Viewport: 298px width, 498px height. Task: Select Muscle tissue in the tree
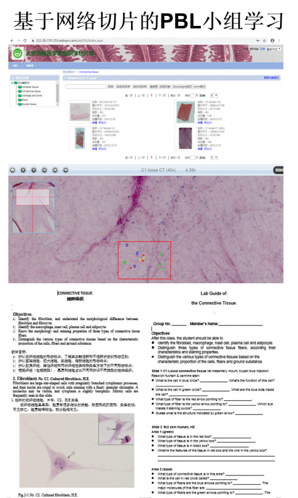(29, 104)
